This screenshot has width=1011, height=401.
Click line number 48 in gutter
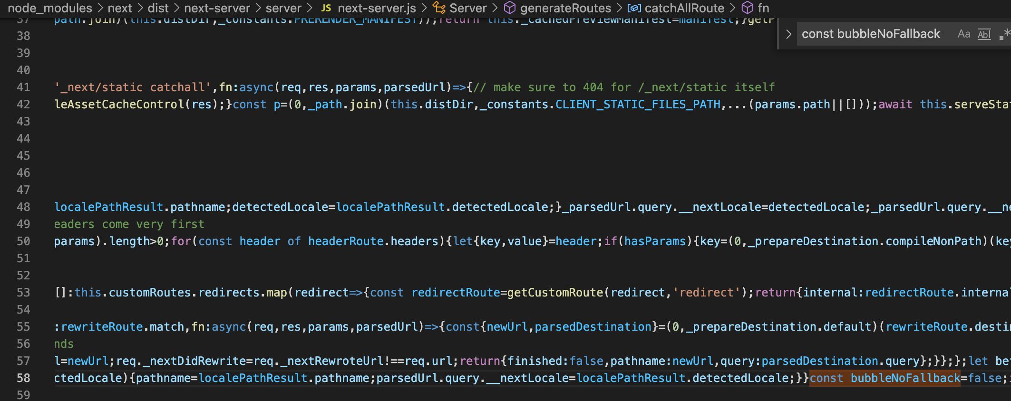click(23, 207)
